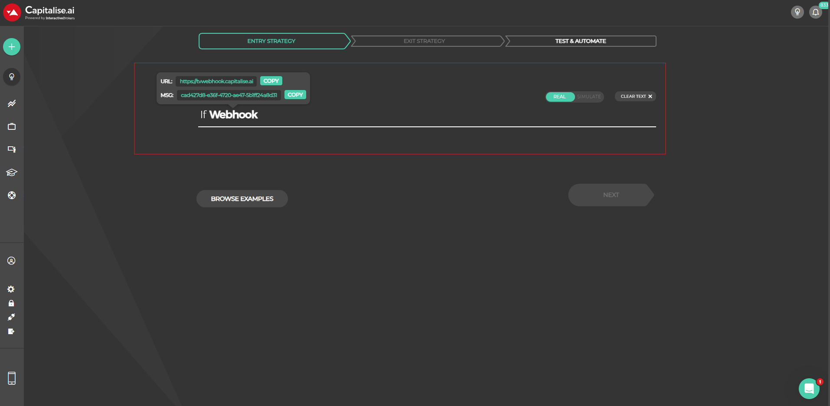830x406 pixels.
Task: Select the Real trading mode
Action: pos(559,97)
